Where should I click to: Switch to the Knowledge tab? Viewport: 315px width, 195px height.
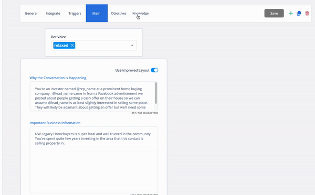click(x=140, y=13)
